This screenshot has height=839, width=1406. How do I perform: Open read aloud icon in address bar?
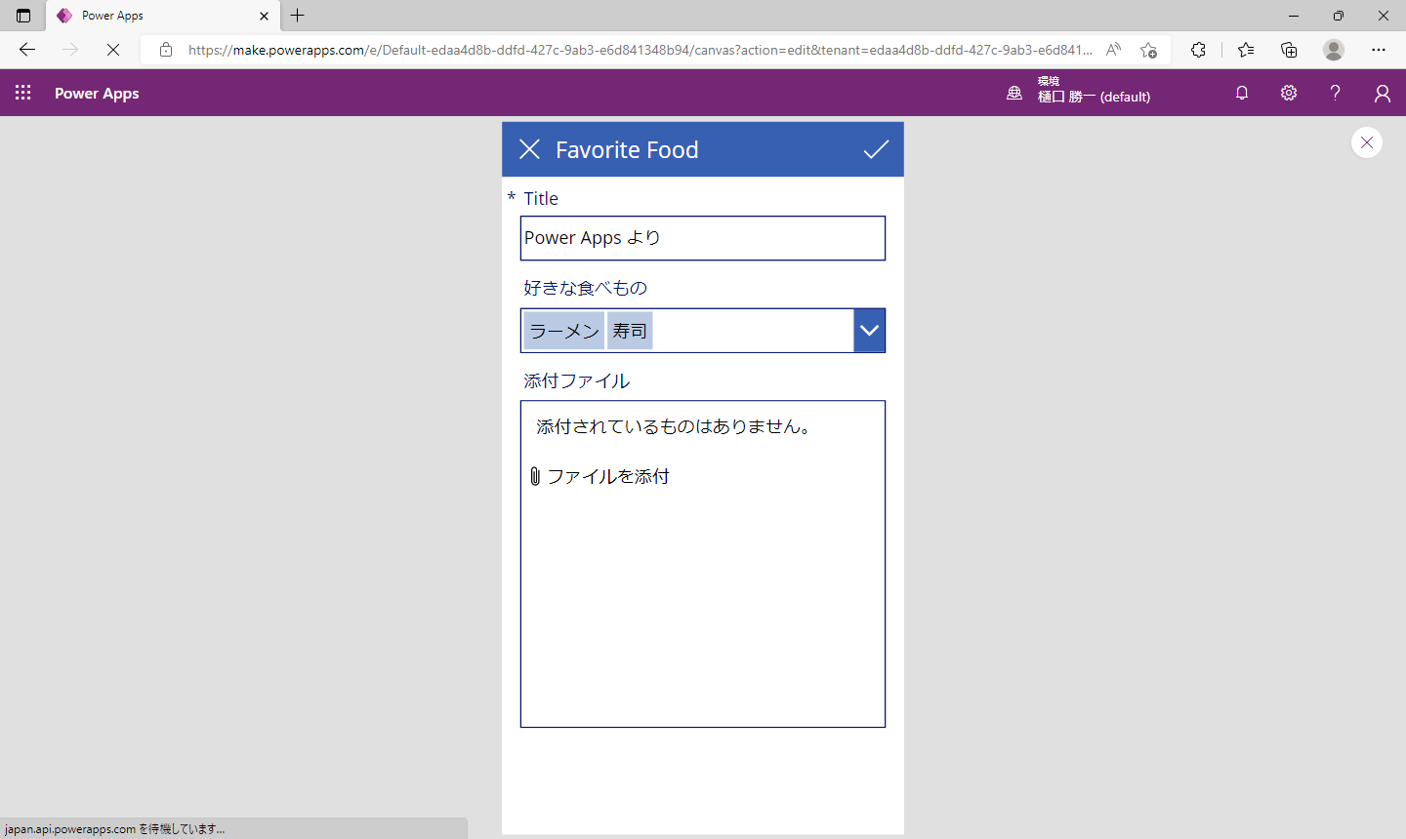[x=1113, y=49]
